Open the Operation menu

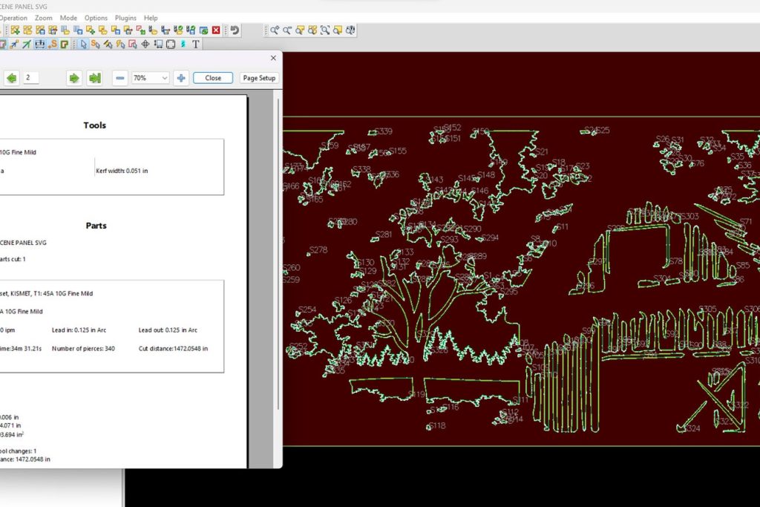(x=13, y=18)
